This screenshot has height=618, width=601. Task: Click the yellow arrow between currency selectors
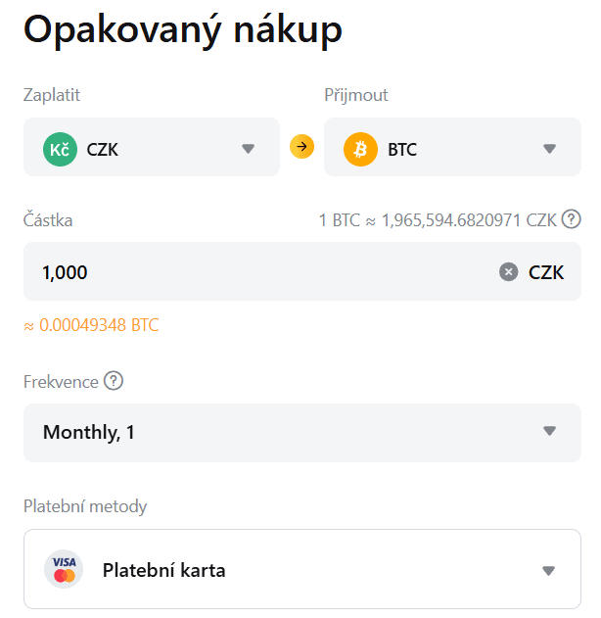pos(301,147)
